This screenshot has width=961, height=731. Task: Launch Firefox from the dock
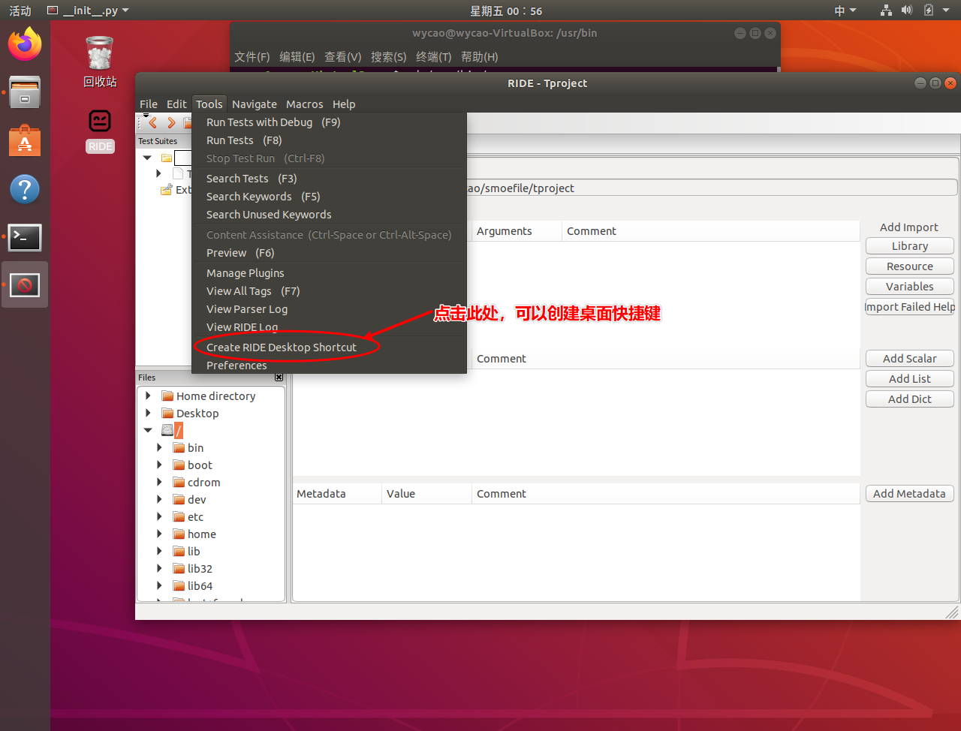(25, 44)
